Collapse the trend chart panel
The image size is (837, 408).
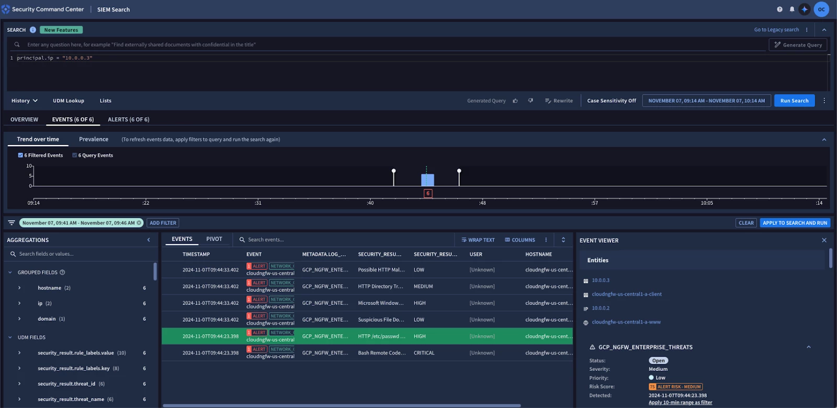pyautogui.click(x=824, y=140)
